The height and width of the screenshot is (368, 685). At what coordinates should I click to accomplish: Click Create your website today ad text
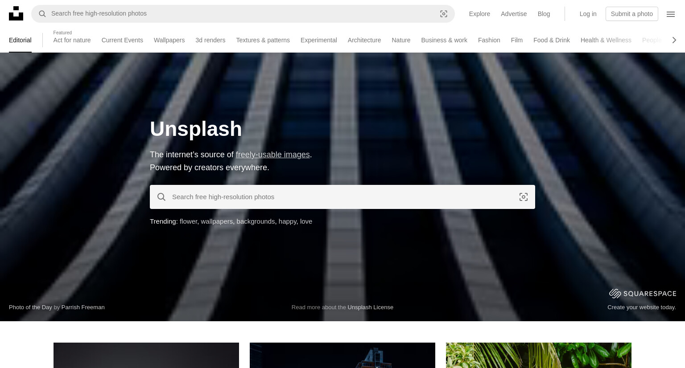[x=642, y=307]
